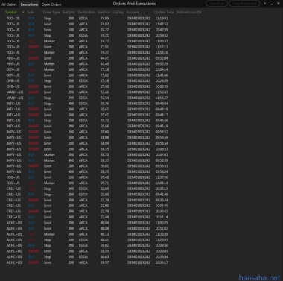Close the Orders And Executions window
The width and height of the screenshot is (283, 281).
point(279,4)
